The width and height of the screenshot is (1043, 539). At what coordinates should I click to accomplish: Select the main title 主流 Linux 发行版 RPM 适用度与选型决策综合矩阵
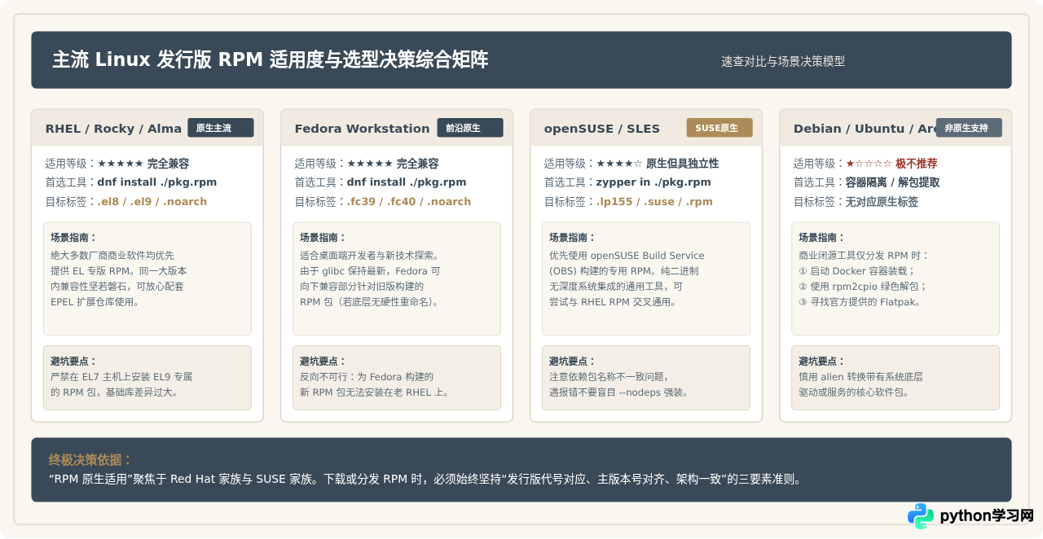(x=271, y=59)
